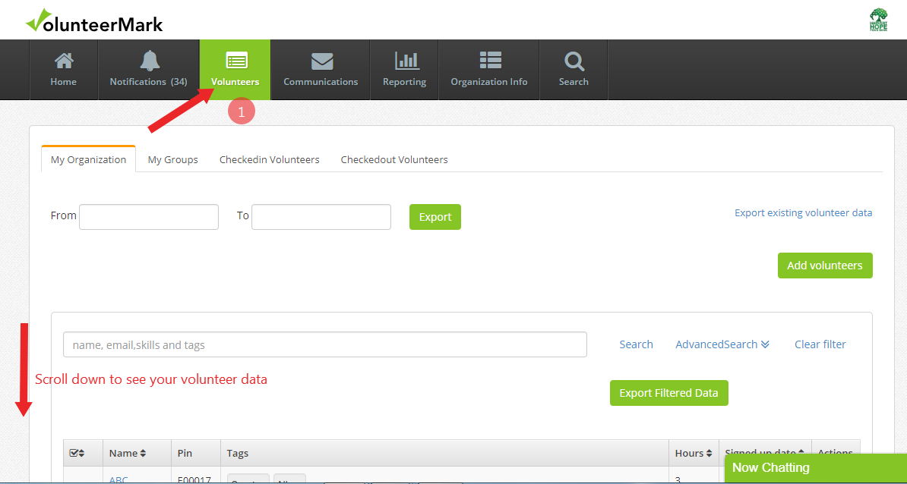Focus the From date field
Screen dimensions: 907x484
149,217
